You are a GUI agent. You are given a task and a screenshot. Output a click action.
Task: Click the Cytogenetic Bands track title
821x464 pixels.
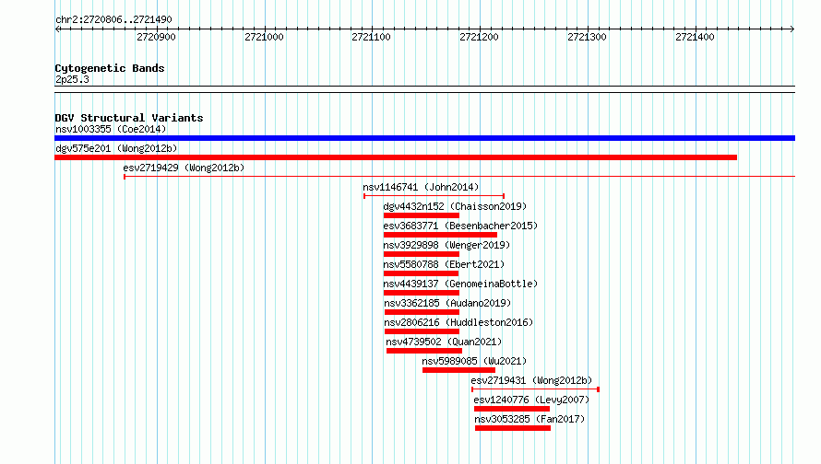tap(110, 68)
